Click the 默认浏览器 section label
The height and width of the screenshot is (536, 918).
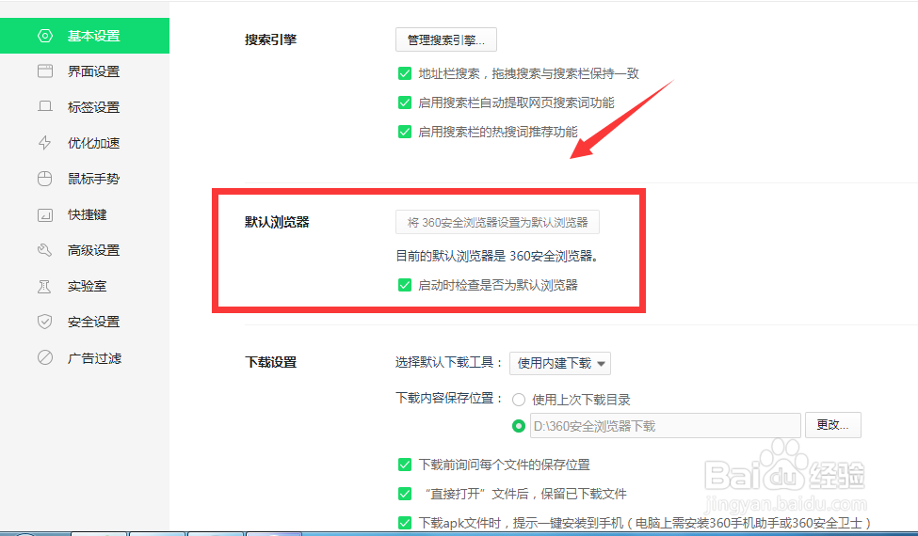click(277, 222)
